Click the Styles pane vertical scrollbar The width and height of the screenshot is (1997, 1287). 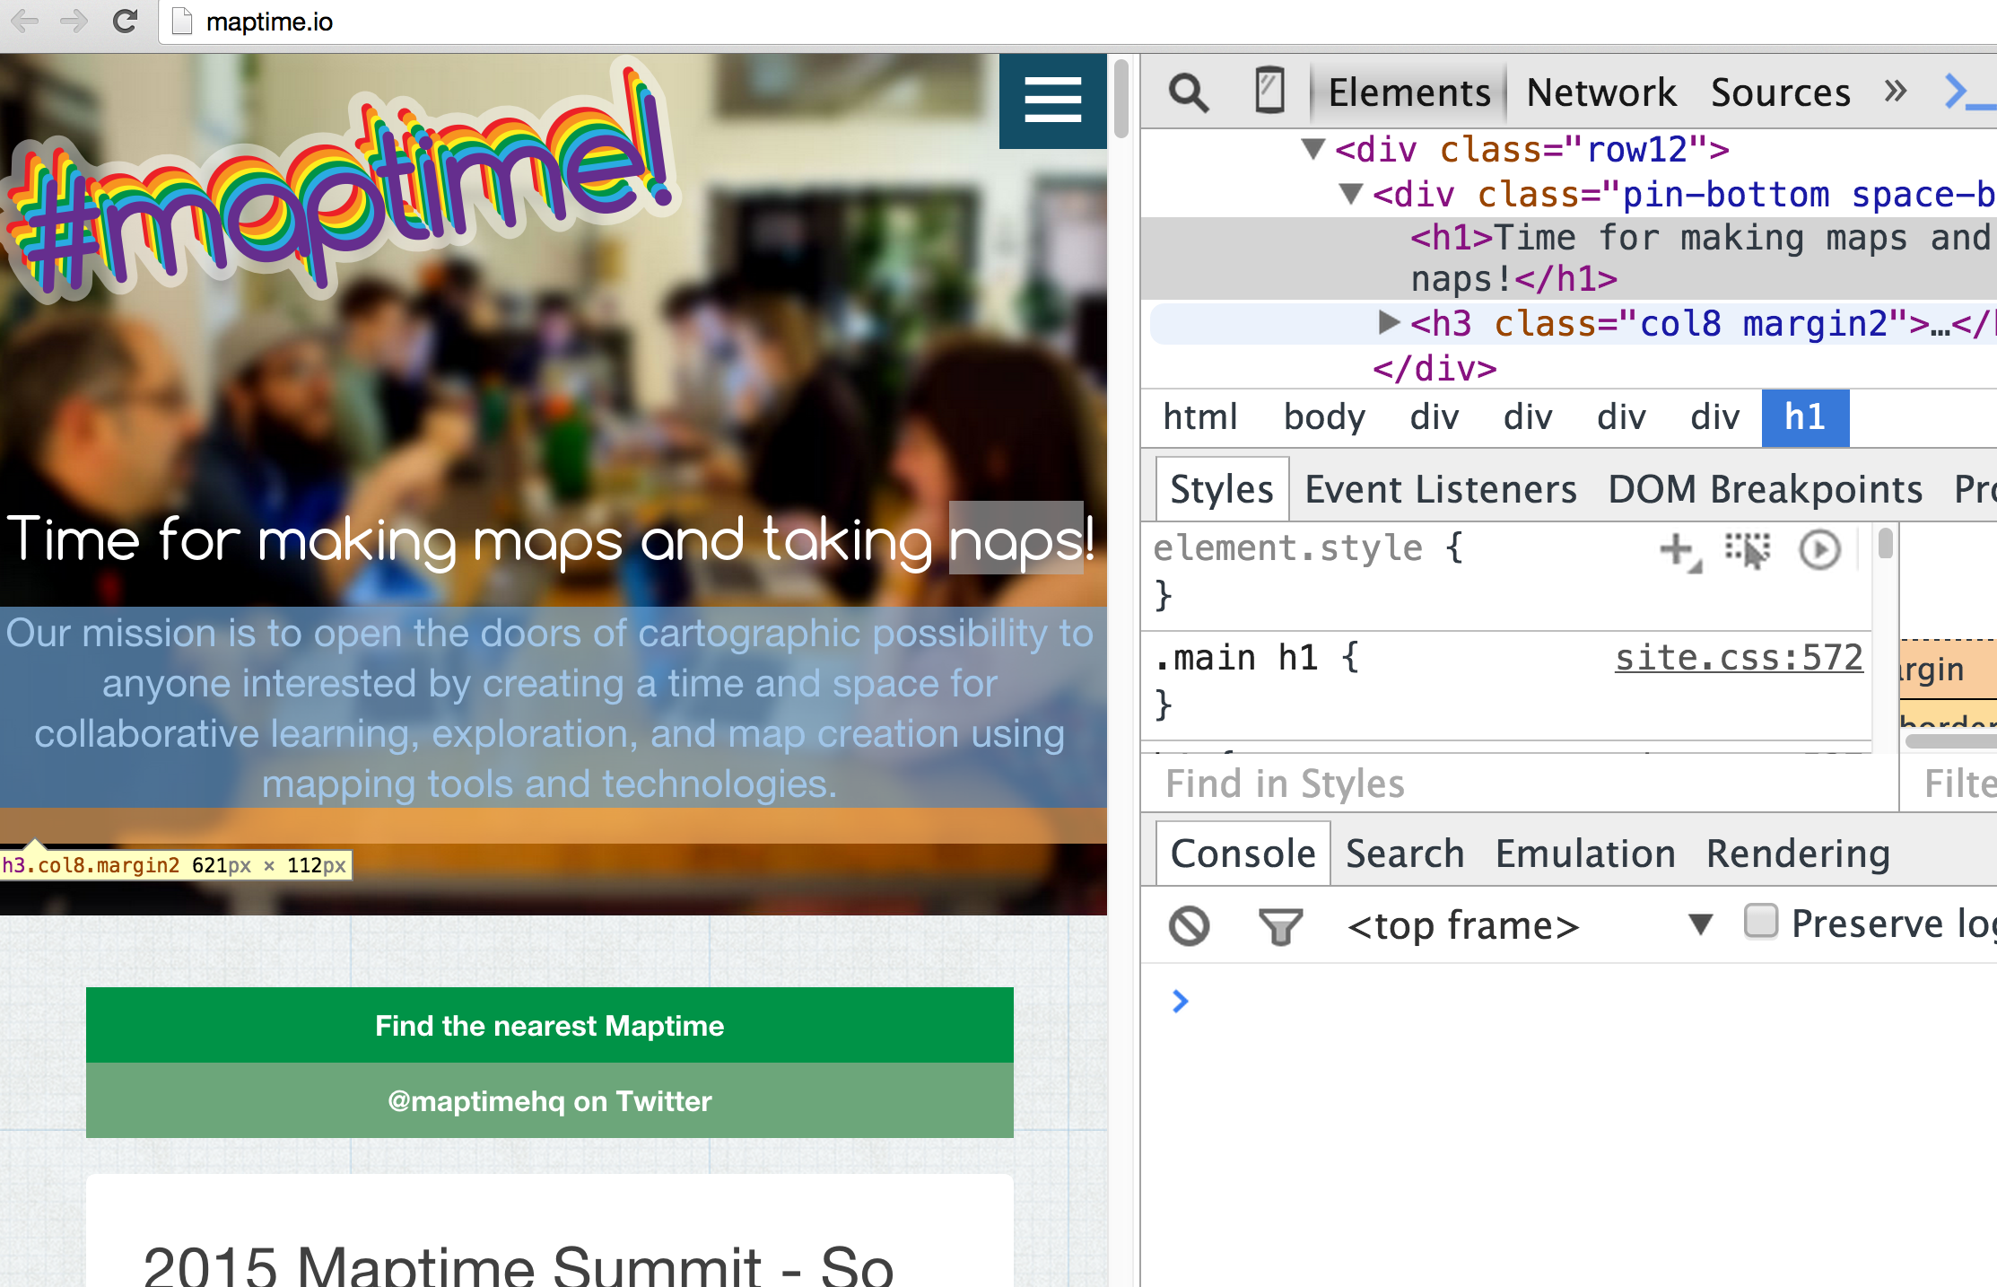1885,544
